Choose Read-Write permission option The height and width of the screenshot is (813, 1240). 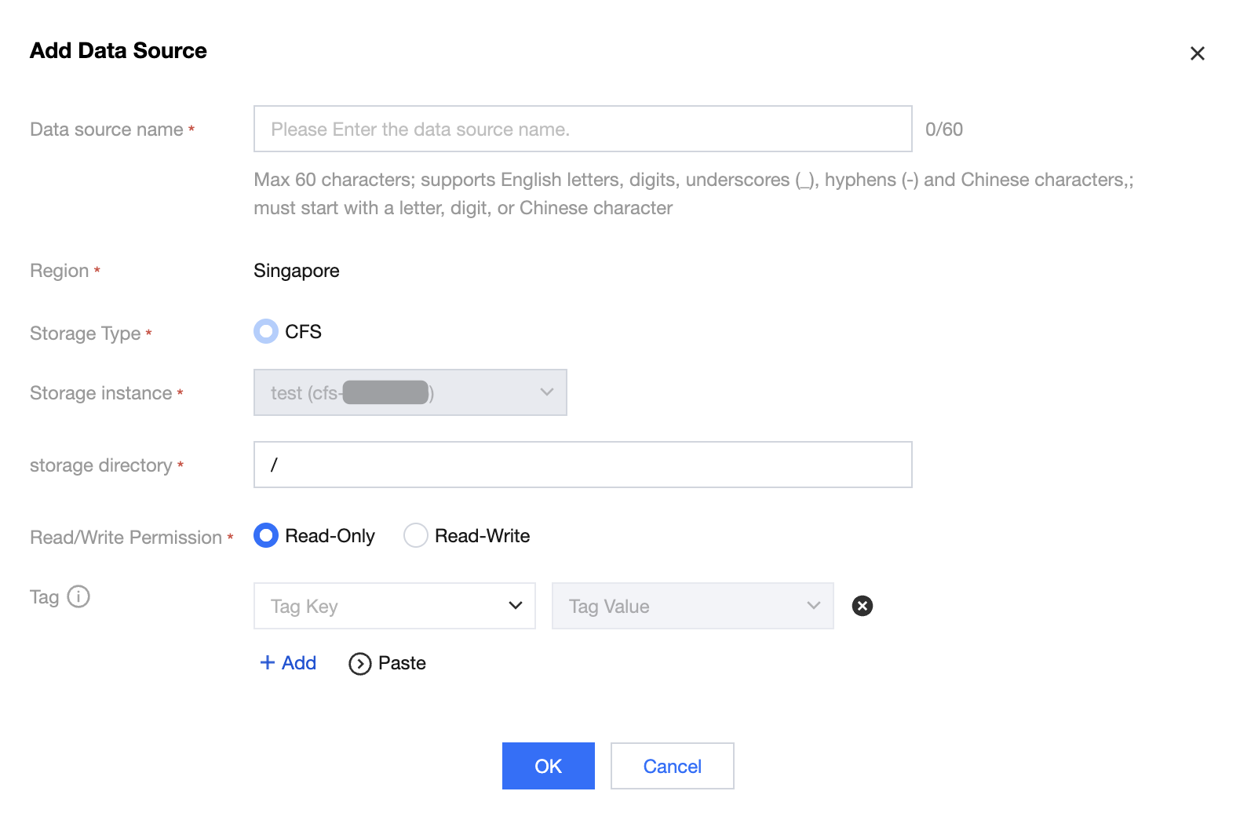click(416, 536)
